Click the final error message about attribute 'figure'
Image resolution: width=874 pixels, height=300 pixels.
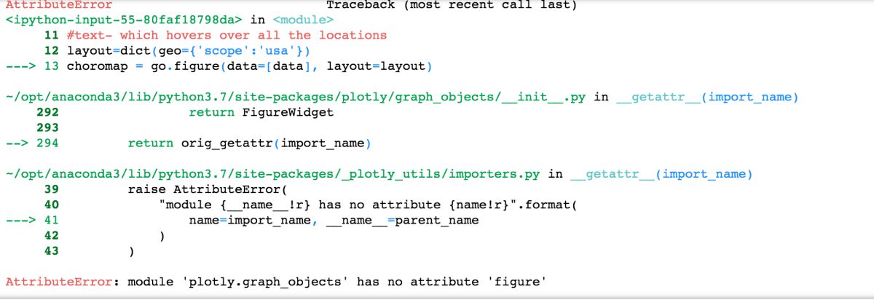[x=276, y=282]
